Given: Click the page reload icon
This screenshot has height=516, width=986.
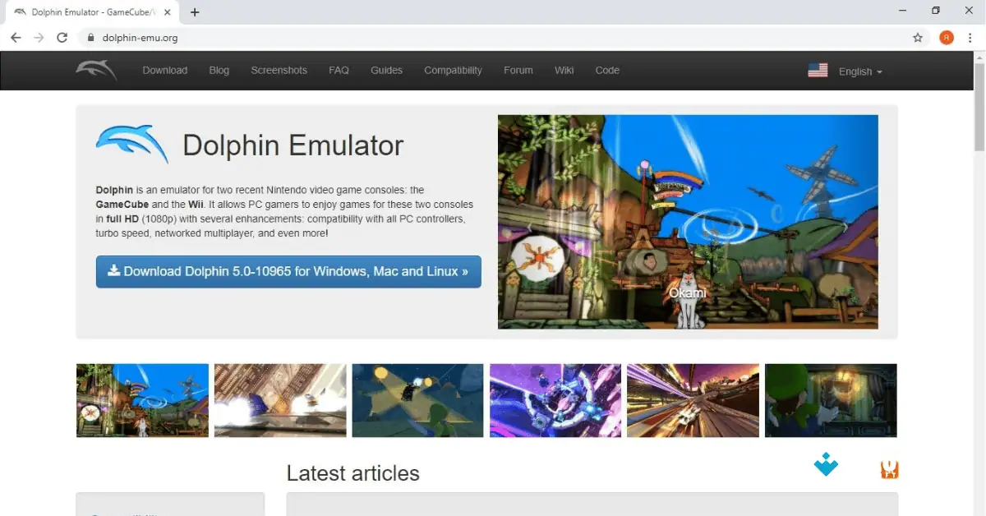Looking at the screenshot, I should (x=62, y=37).
